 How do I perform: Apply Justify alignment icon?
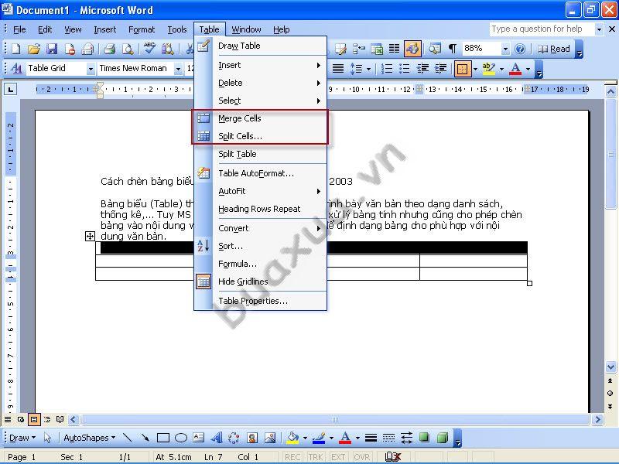338,69
